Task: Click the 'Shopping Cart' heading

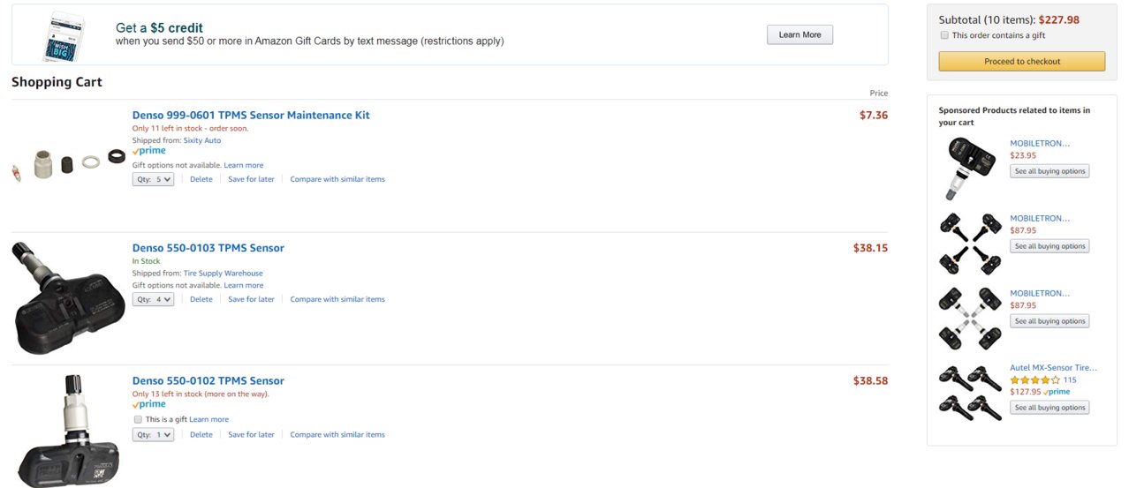Action: (57, 82)
